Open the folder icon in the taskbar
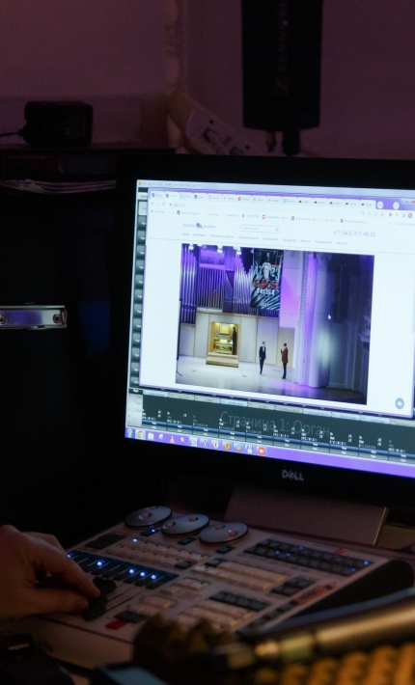The height and width of the screenshot is (685, 415). [151, 436]
